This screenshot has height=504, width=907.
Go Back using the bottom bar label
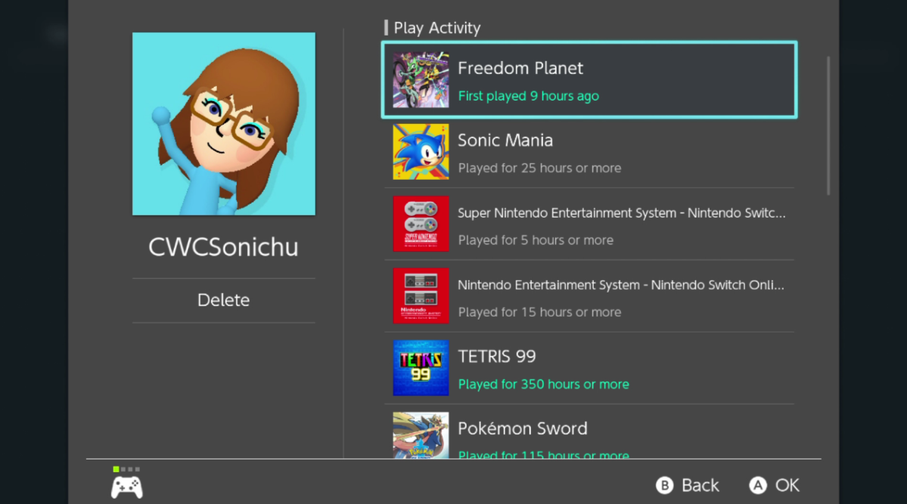point(700,486)
